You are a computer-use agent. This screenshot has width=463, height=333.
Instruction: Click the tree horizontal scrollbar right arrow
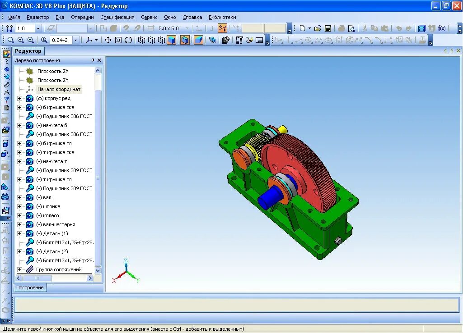90,278
